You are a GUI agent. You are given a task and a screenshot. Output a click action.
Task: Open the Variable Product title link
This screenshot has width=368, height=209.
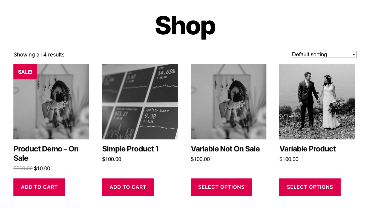307,149
